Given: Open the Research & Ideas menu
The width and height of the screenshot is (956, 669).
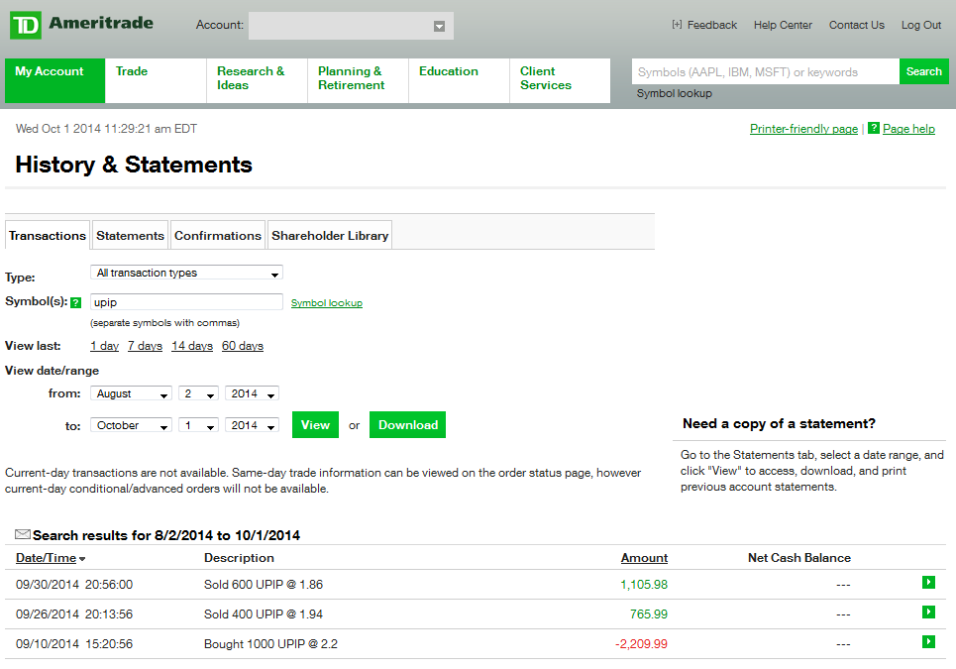Looking at the screenshot, I should [x=258, y=80].
